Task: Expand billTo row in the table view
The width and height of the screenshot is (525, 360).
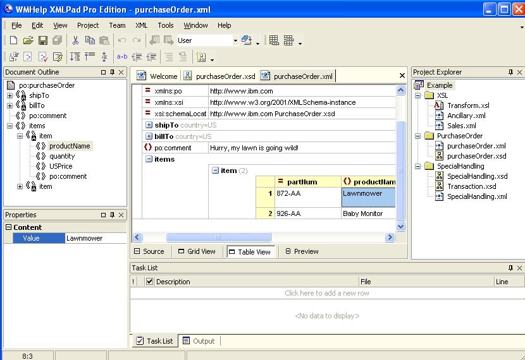Action: pyautogui.click(x=149, y=136)
